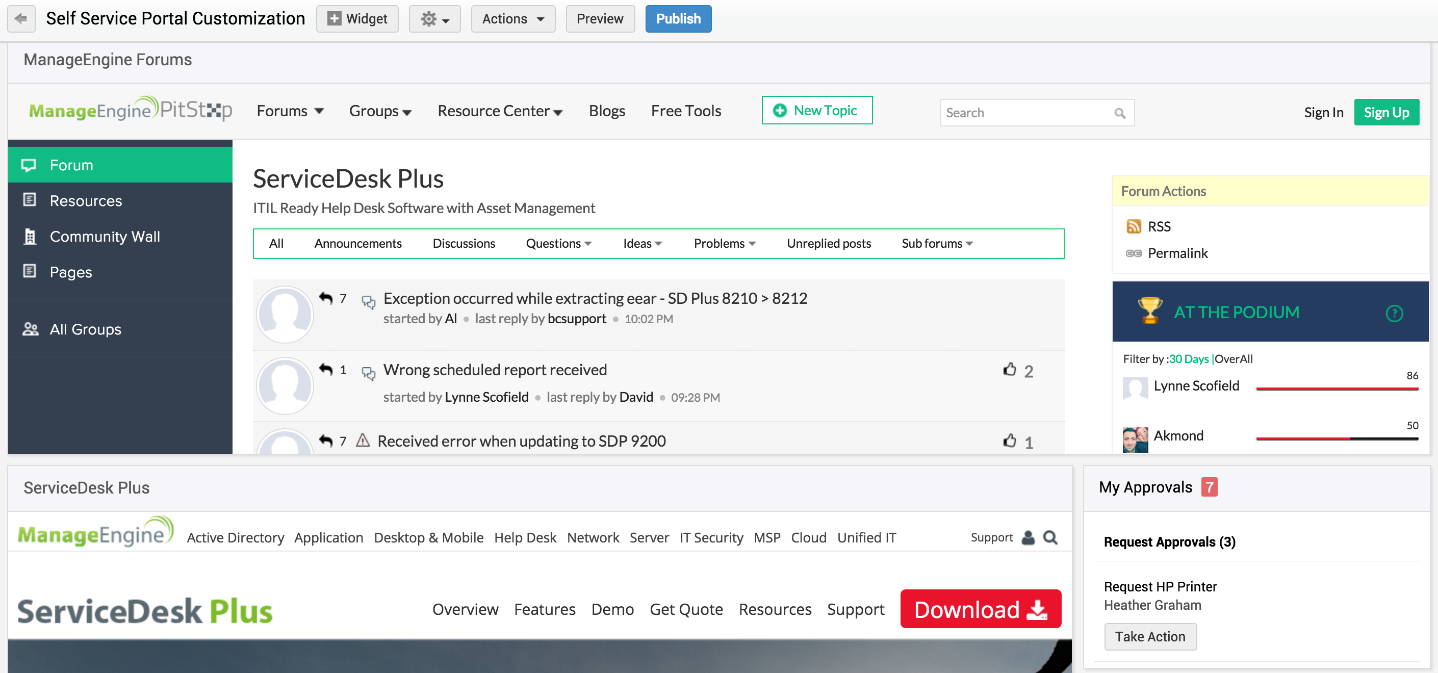Show Unreplied posts
The width and height of the screenshot is (1438, 673).
tap(829, 243)
